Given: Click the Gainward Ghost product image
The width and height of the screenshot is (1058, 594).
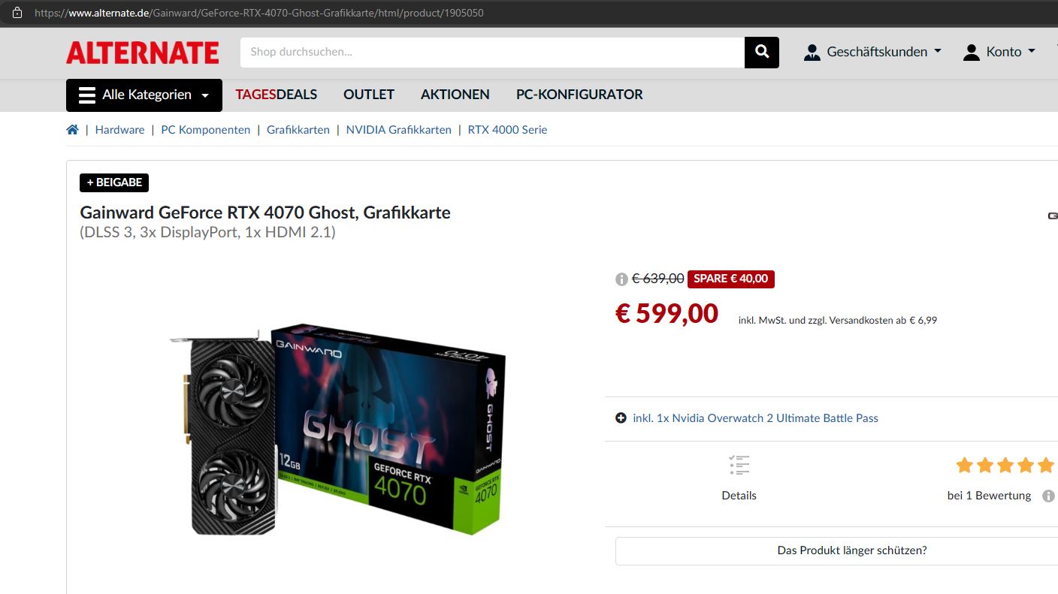Looking at the screenshot, I should pos(337,430).
